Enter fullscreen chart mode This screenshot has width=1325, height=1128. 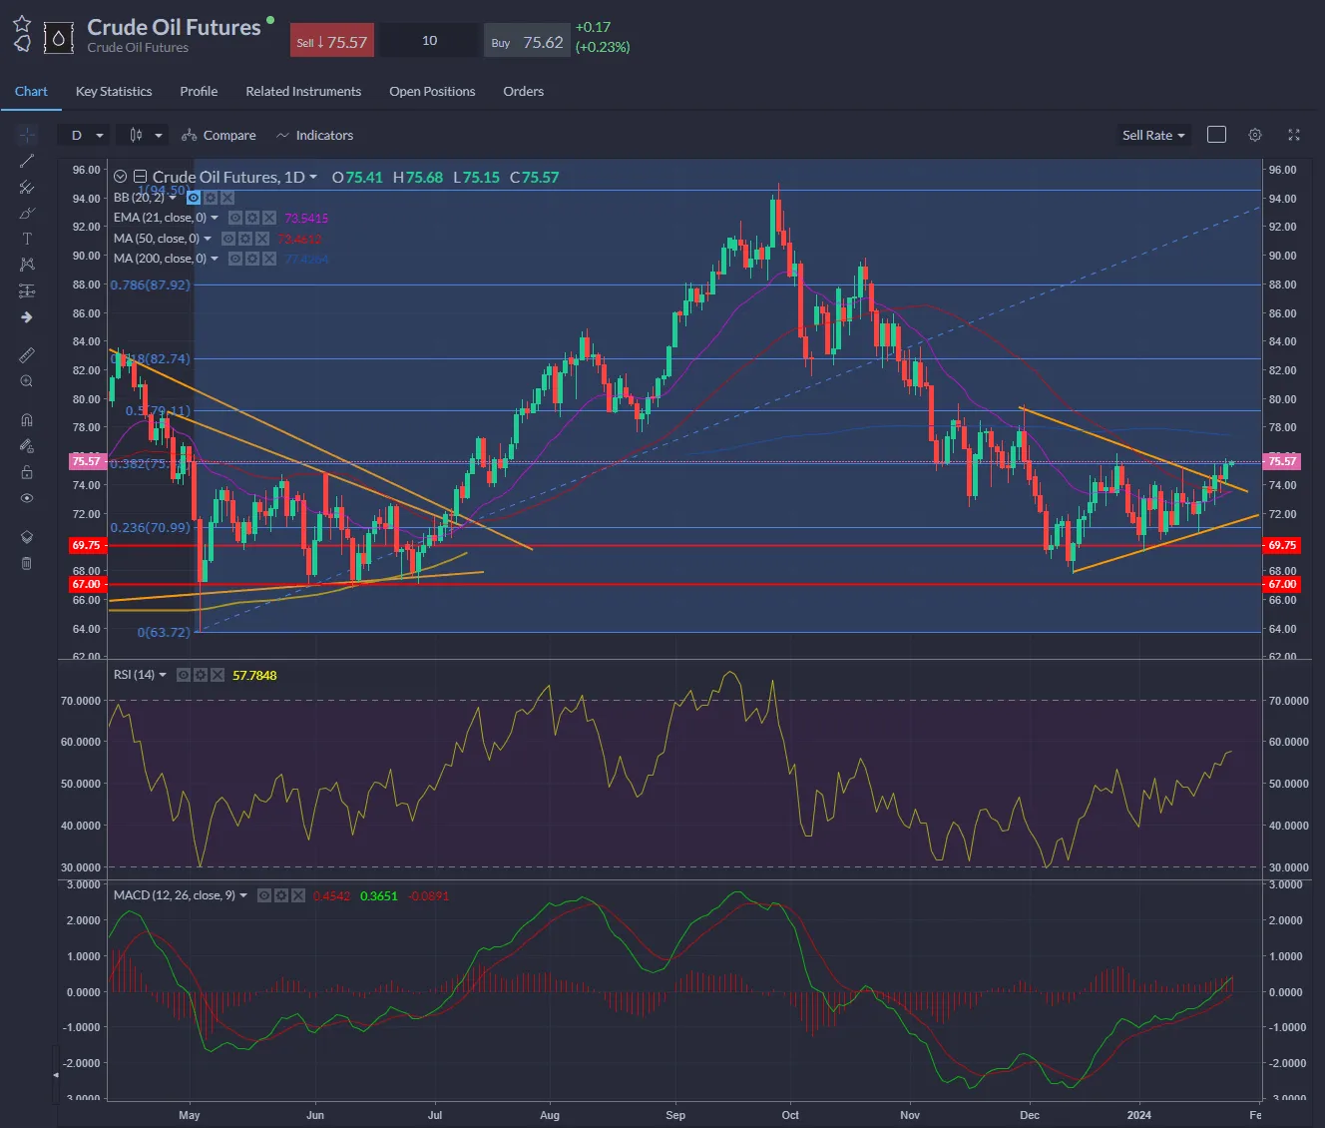pos(1294,135)
